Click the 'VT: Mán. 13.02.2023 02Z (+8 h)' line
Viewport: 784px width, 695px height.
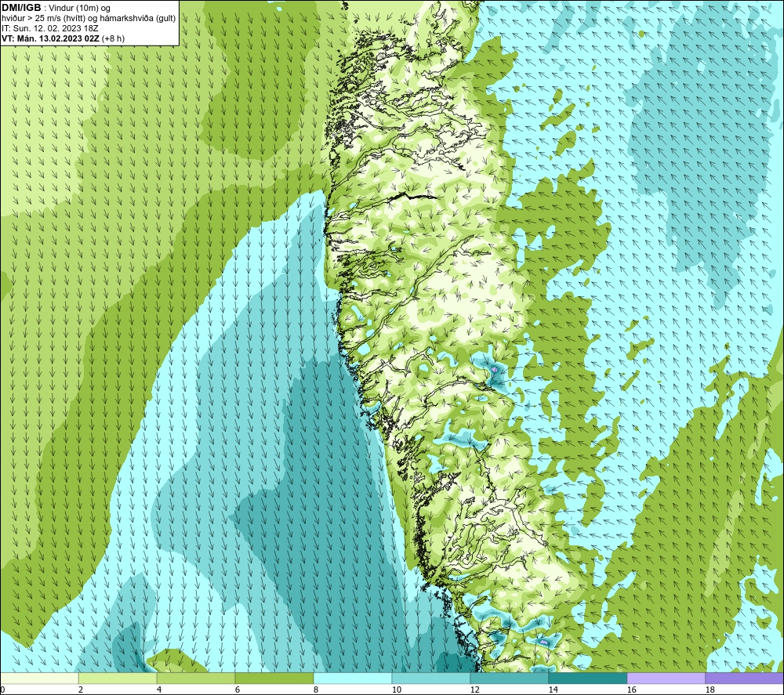64,38
